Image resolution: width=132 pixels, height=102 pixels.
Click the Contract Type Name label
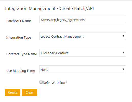click(x=22, y=54)
